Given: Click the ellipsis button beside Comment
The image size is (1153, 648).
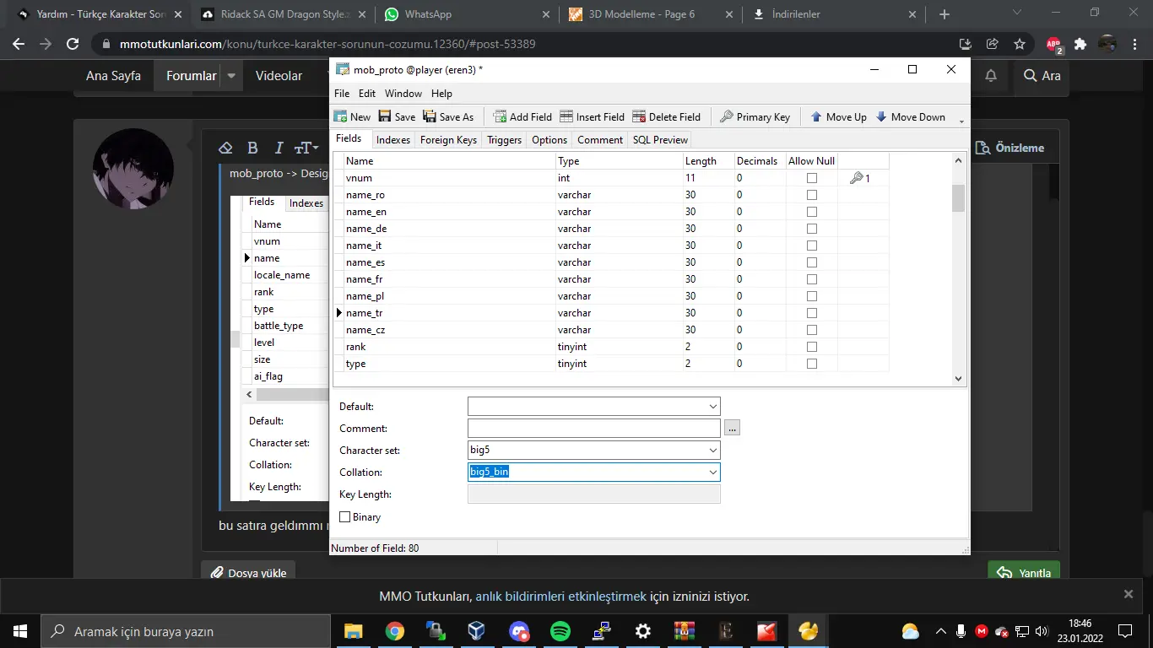Looking at the screenshot, I should [732, 429].
